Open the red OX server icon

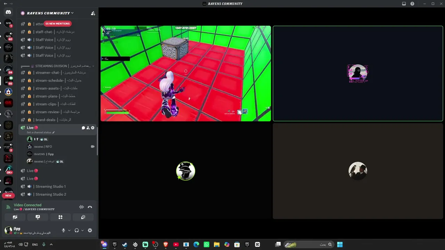coord(8,103)
